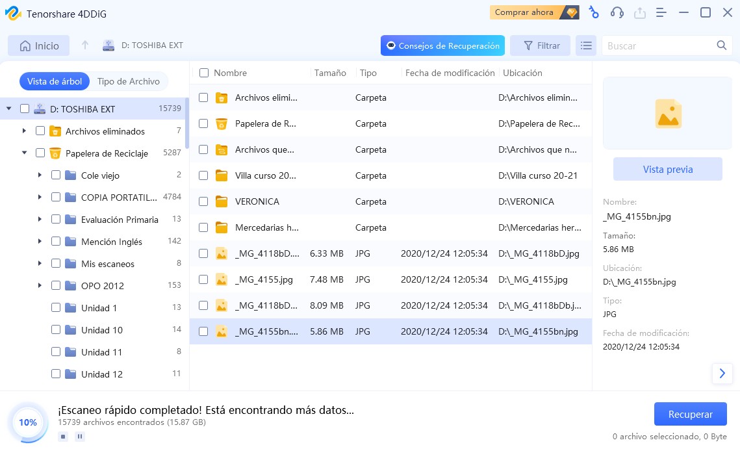The height and width of the screenshot is (449, 740).
Task: Sort by Fecha de modificación column header
Action: [x=450, y=73]
